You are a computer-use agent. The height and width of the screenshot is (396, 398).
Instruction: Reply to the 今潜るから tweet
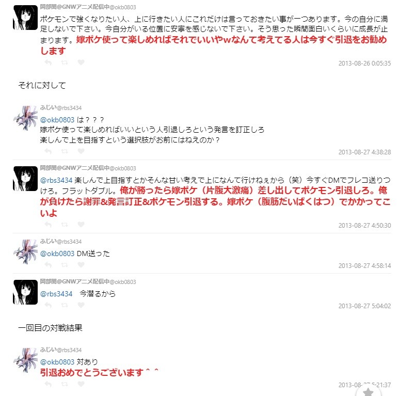point(48,305)
